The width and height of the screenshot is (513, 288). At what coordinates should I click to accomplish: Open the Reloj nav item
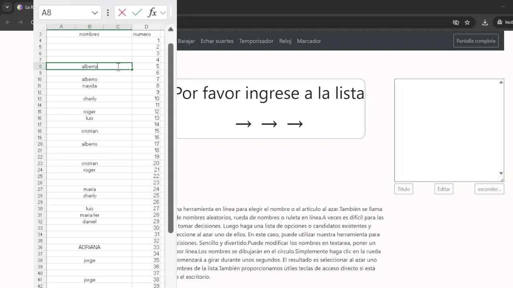[285, 41]
